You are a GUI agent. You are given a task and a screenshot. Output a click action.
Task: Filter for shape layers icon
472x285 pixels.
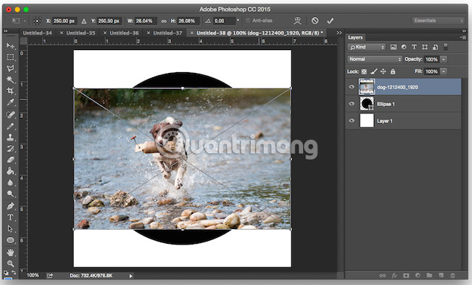(x=425, y=47)
